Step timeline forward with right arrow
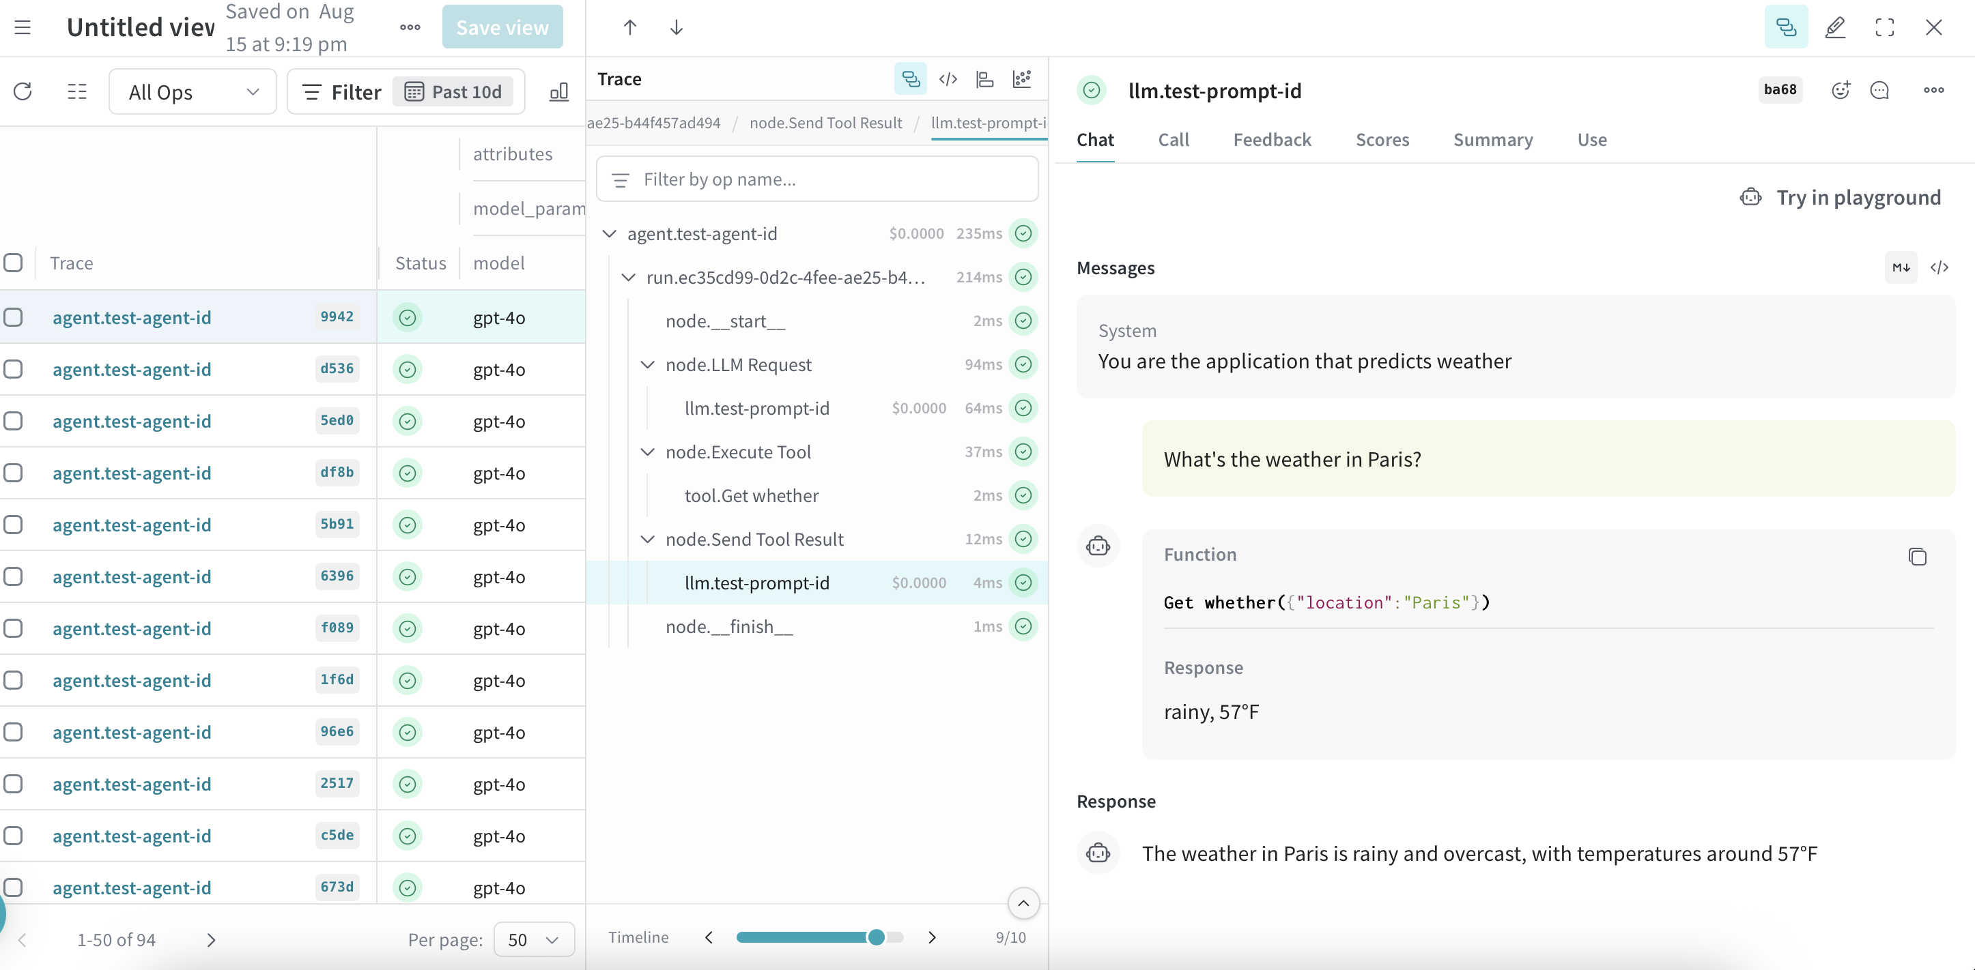The height and width of the screenshot is (970, 1975). tap(932, 937)
